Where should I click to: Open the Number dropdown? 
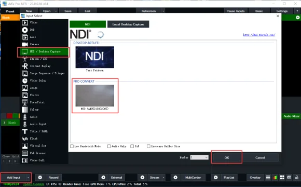pos(199,157)
